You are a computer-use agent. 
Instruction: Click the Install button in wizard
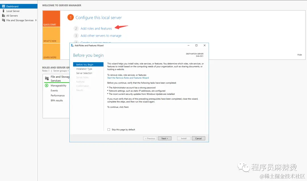(184, 138)
